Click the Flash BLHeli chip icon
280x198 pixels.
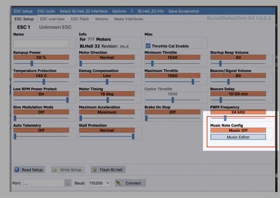(94, 170)
